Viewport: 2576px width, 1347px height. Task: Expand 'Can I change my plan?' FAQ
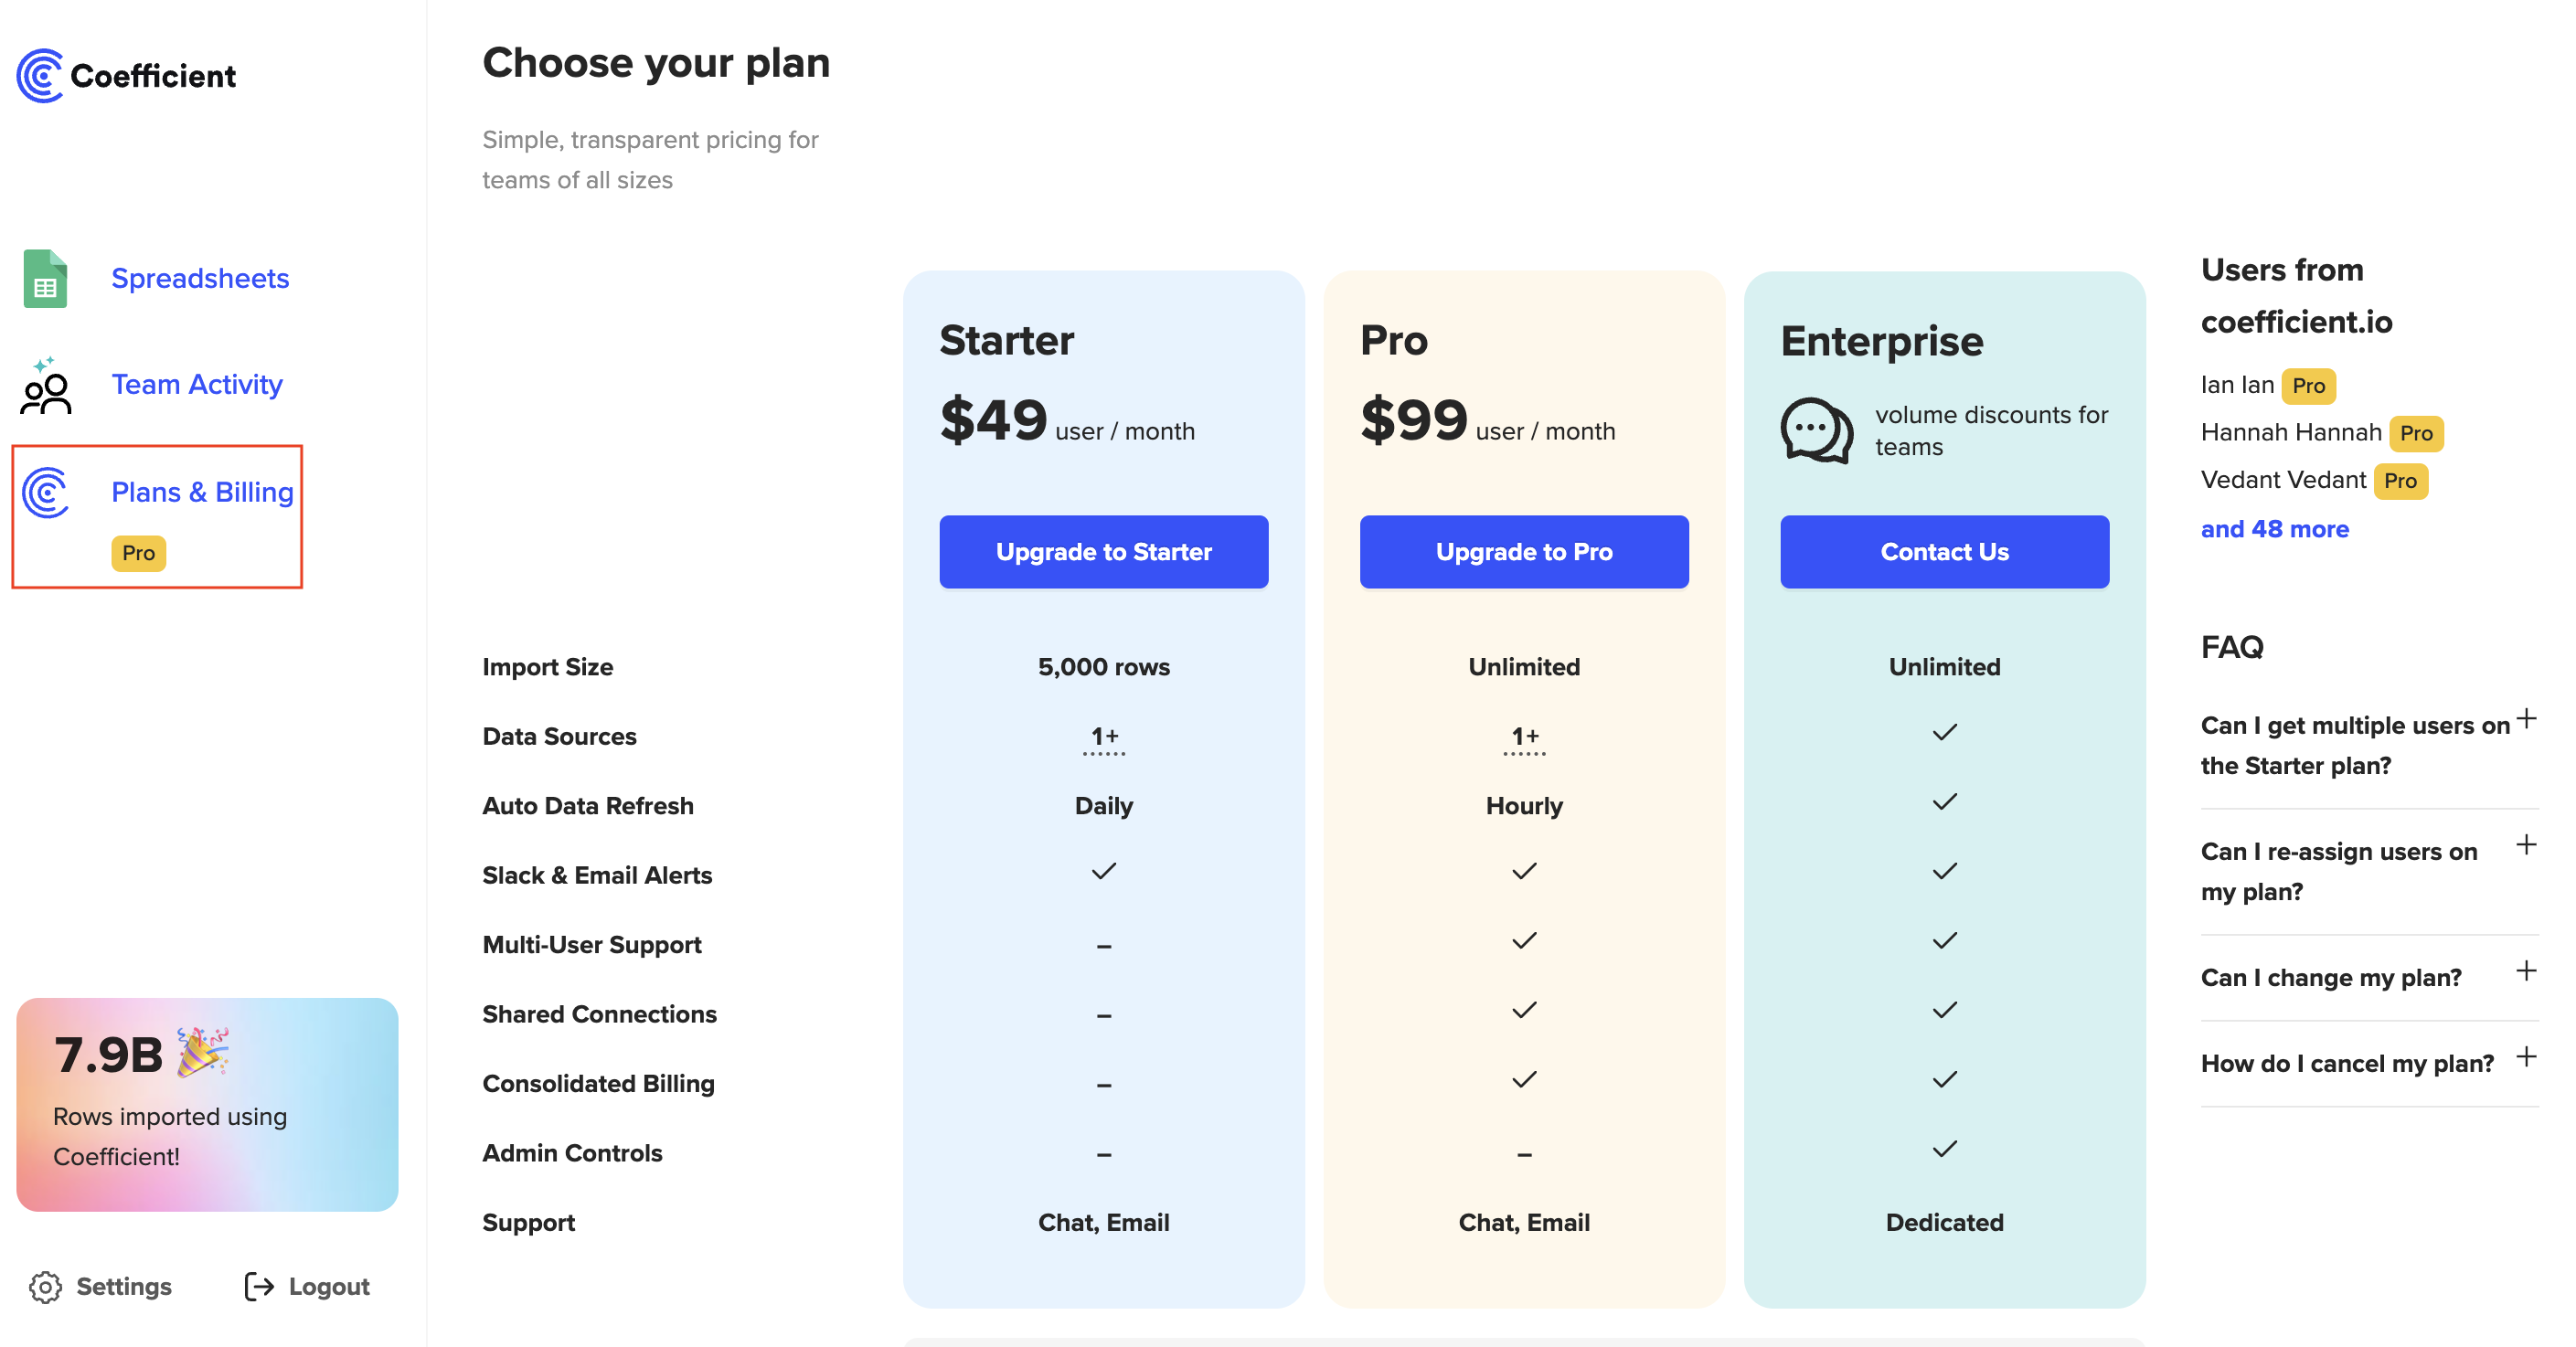coord(2526,971)
